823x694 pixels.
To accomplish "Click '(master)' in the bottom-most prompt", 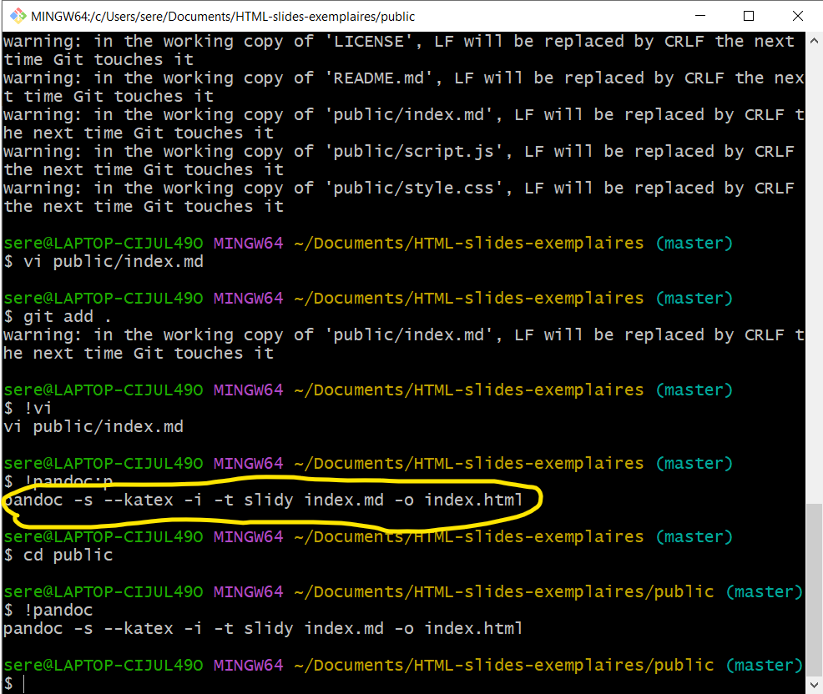I will (763, 665).
